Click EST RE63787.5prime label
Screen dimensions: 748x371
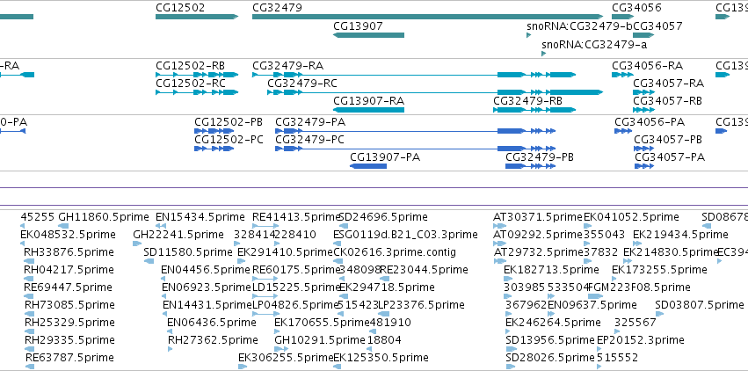point(69,358)
